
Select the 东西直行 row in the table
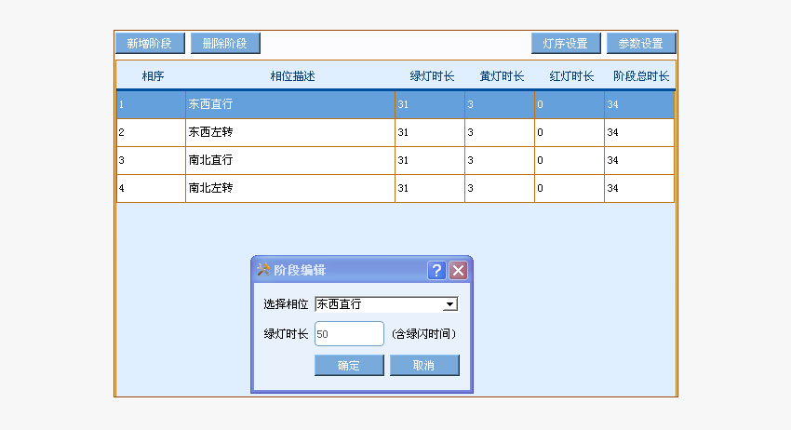pos(290,105)
